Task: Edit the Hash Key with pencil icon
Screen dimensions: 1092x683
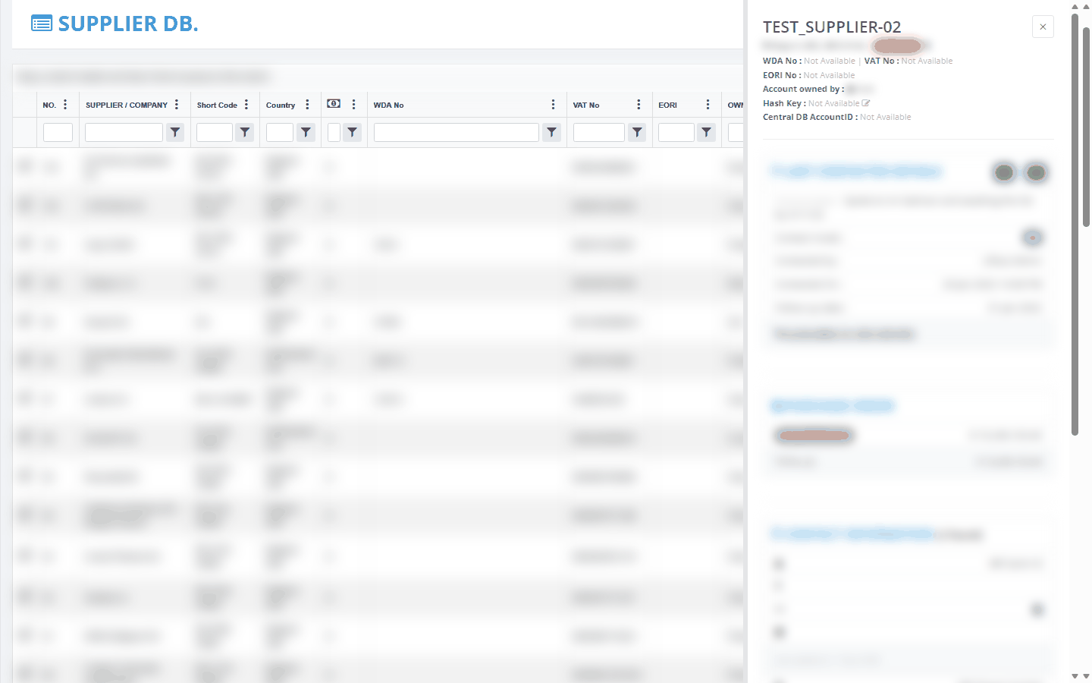Action: (866, 103)
